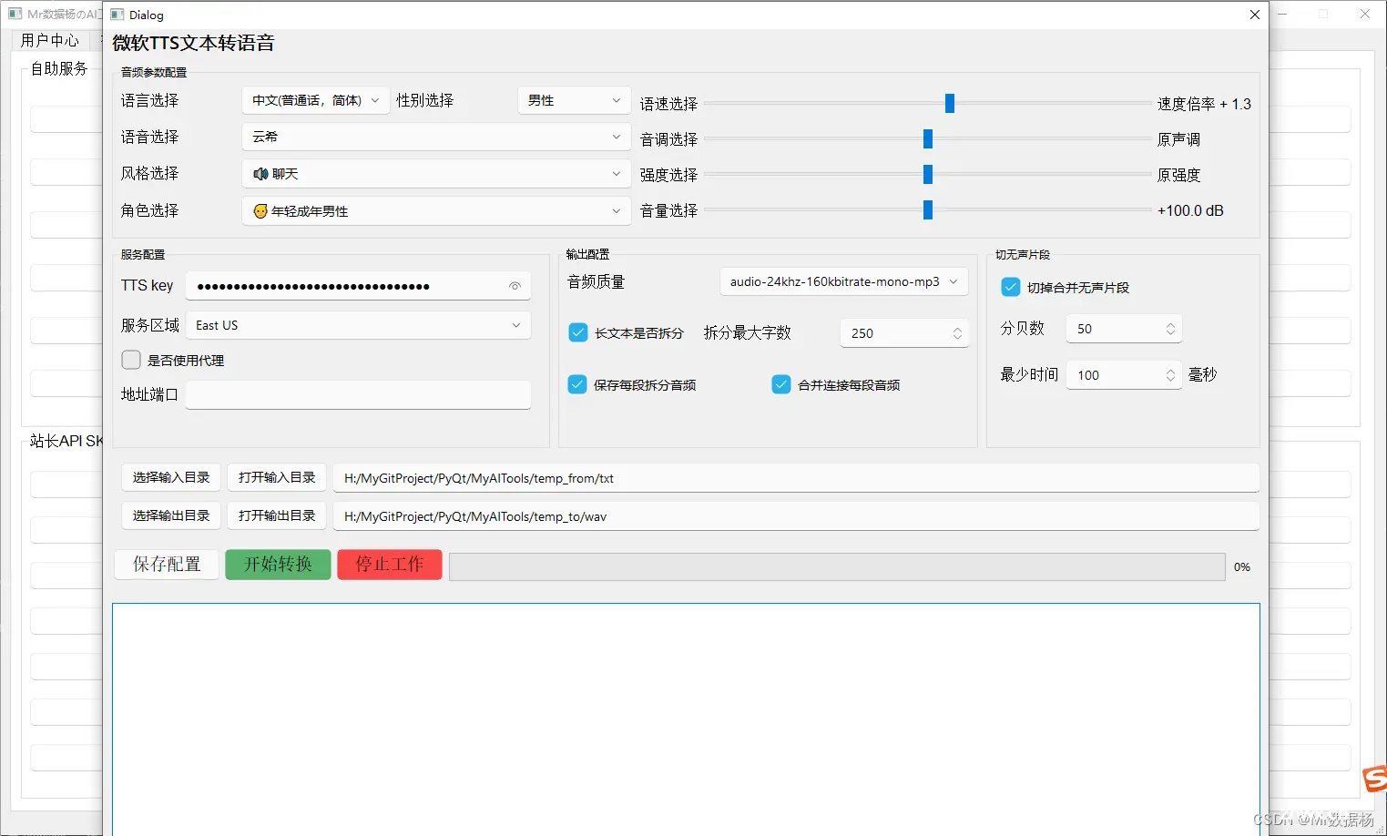Open the 音频质量 audio format dropdown

[x=843, y=281]
